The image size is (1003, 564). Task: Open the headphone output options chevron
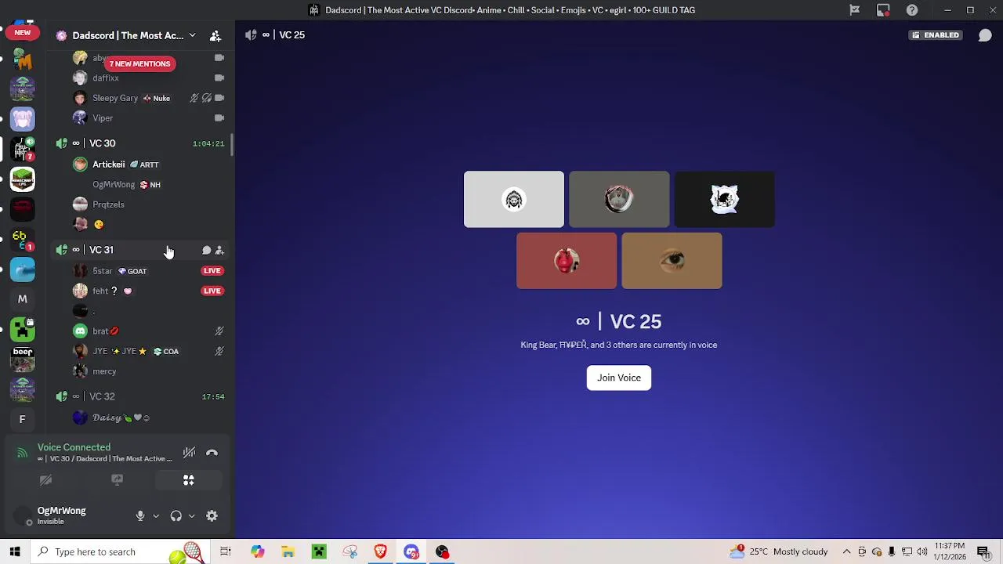(191, 516)
